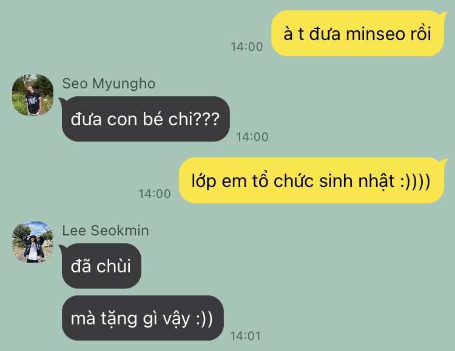This screenshot has height=351, width=455.
Task: Tap the Seo Myungho sender name
Action: (109, 84)
